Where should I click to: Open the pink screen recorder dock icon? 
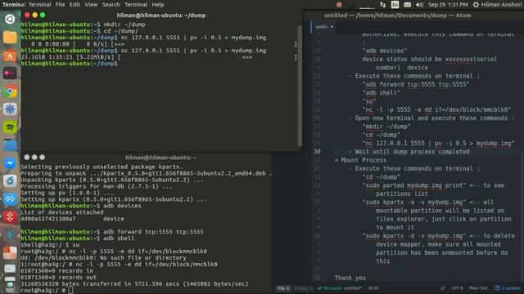(10, 73)
